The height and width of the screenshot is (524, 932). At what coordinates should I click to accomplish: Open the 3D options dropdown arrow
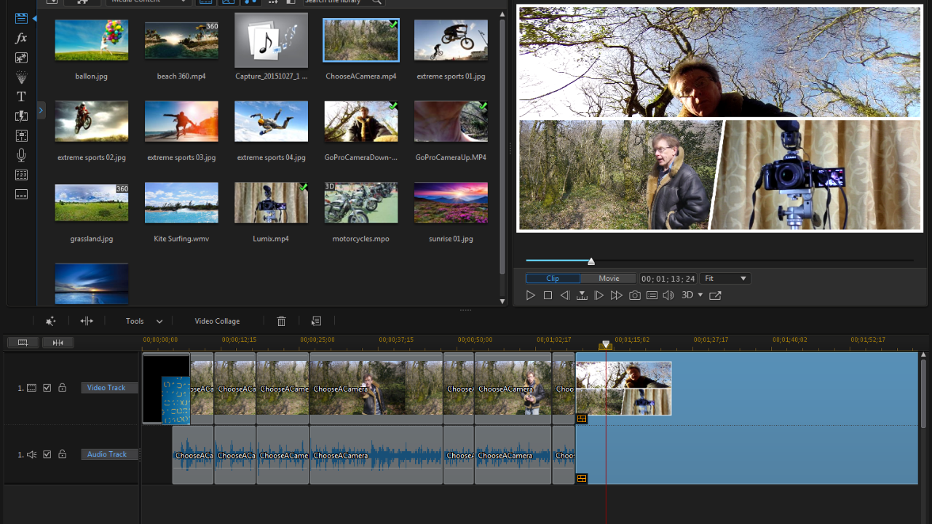pos(700,295)
